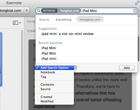140x110 pixels.
Task: Open the note list view options icon
Action: pos(17,23)
